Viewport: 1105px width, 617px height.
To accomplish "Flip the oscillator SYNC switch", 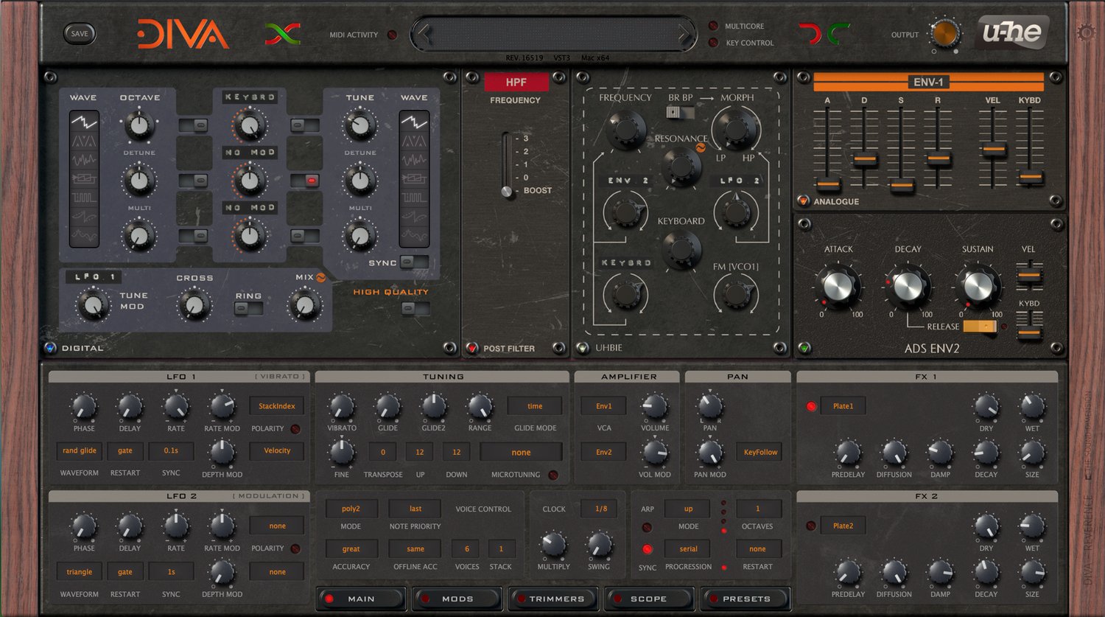I will (x=415, y=262).
